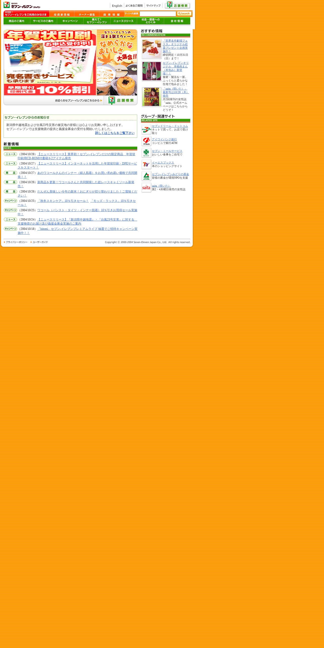Select the 投資家情報 tab
This screenshot has height=648, width=324.
(x=62, y=14)
